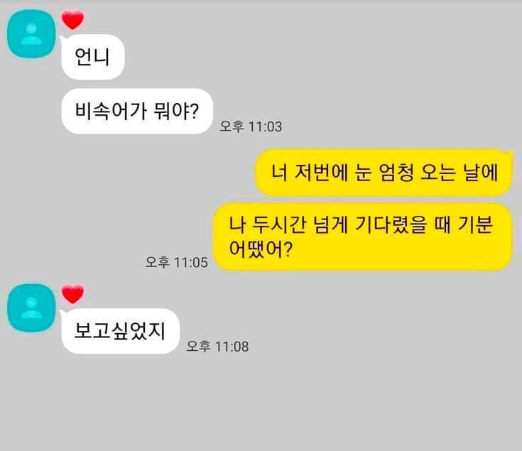Tap the red heart above the '언니' message
The height and width of the screenshot is (451, 522).
pyautogui.click(x=72, y=20)
